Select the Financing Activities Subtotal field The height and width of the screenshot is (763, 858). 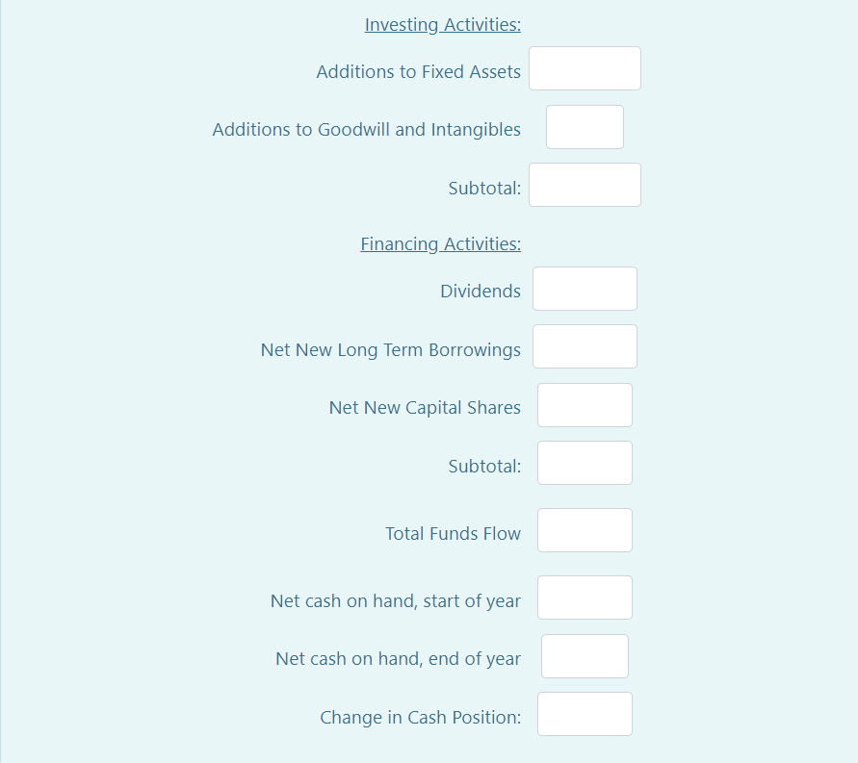click(585, 463)
